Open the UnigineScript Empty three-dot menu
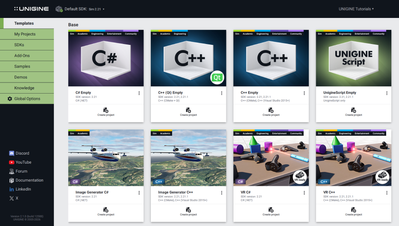Viewport: 399px width, 226px height. [387, 93]
